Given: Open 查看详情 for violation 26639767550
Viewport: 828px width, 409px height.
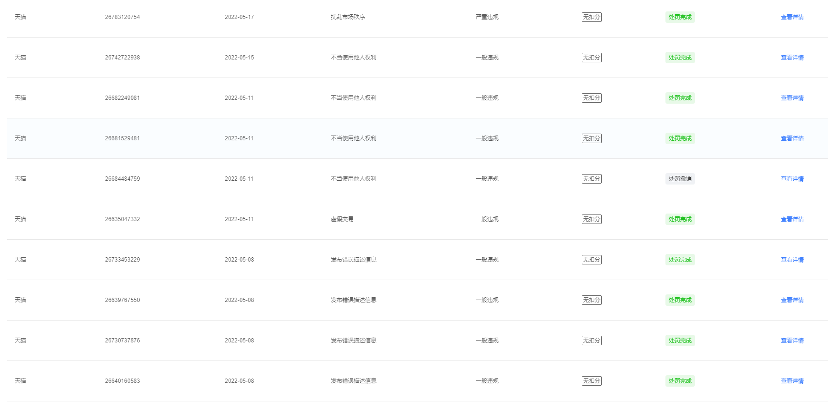Looking at the screenshot, I should pos(792,300).
